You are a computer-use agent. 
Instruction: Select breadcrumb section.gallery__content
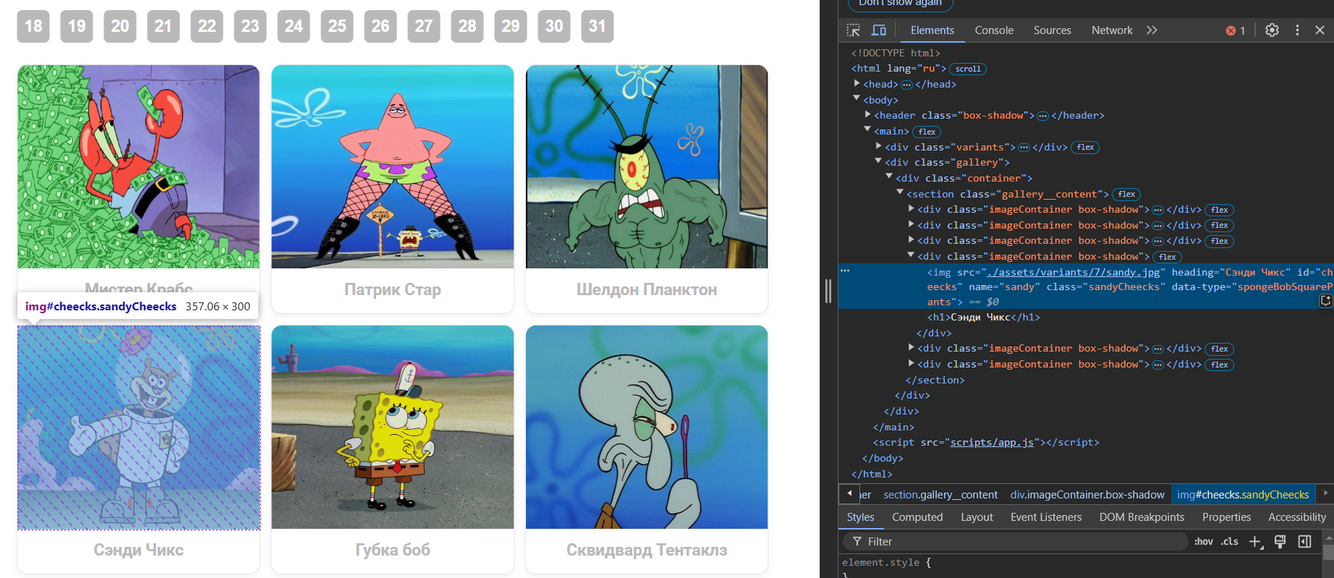coord(940,495)
